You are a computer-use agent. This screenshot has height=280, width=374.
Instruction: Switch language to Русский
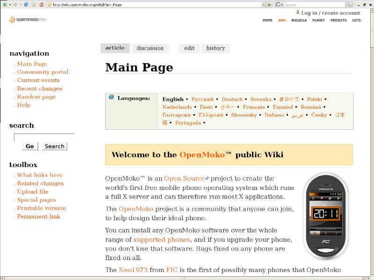click(202, 99)
